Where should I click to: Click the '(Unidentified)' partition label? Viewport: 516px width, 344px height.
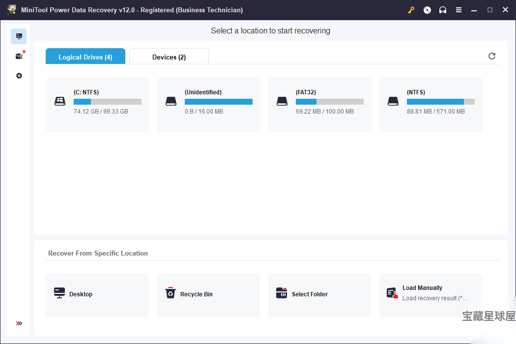click(x=203, y=92)
